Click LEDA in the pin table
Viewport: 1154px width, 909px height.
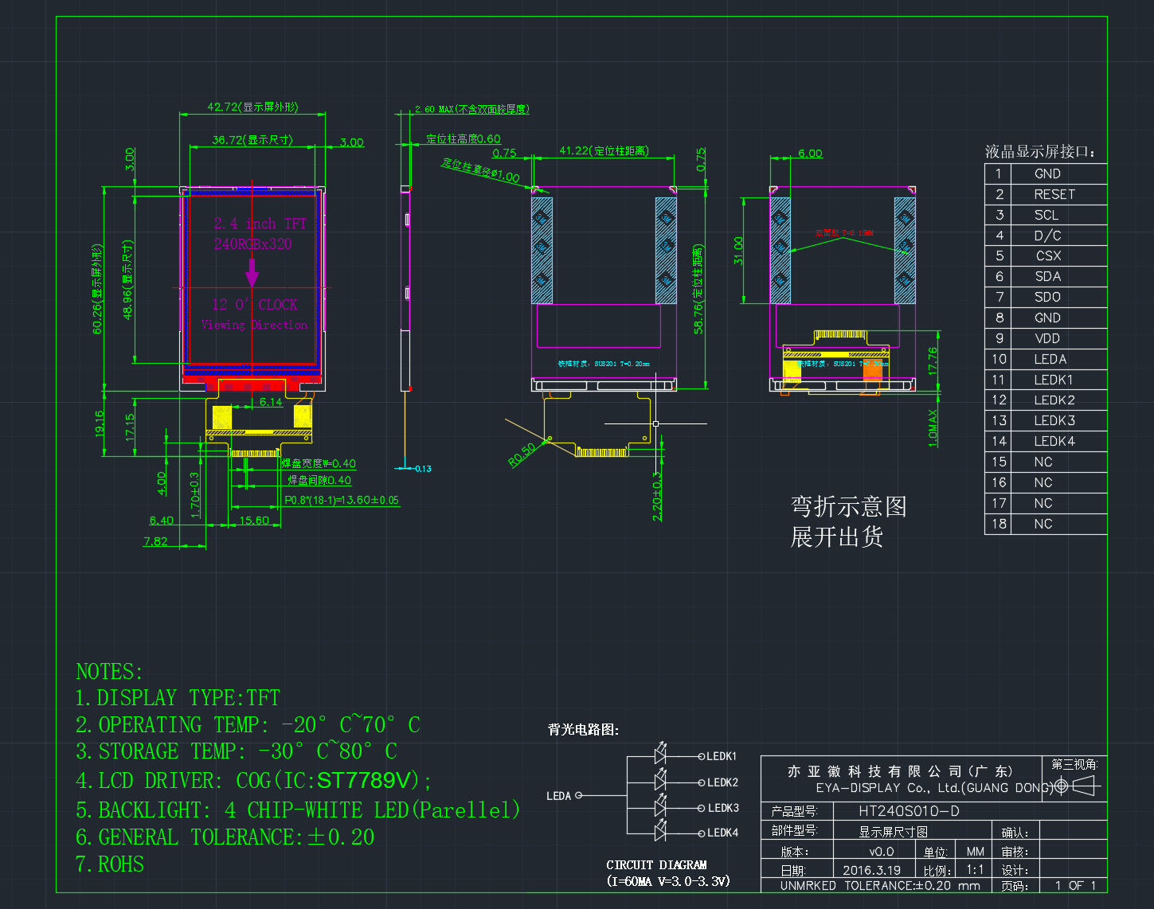1050,359
